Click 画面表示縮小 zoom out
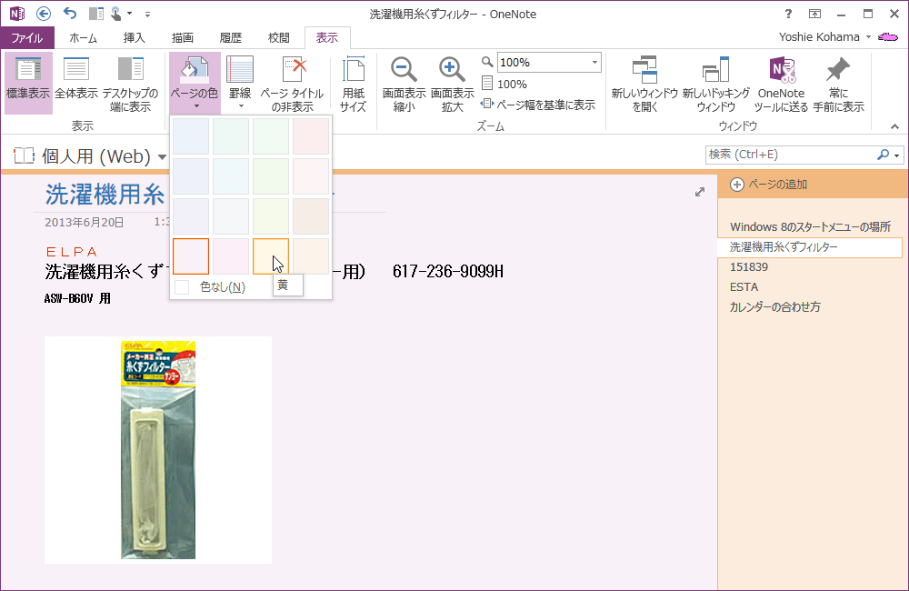The height and width of the screenshot is (591, 909). [405, 83]
